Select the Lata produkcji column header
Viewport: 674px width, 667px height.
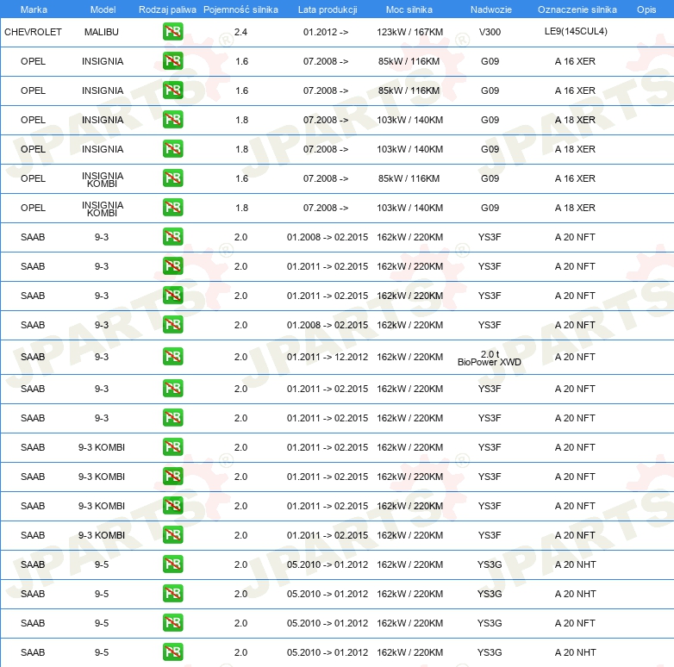326,9
